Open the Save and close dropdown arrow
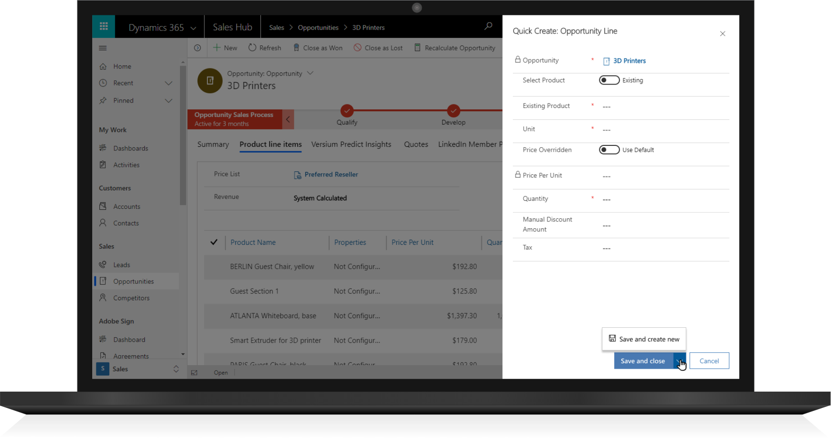This screenshot has height=438, width=831. pyautogui.click(x=680, y=361)
